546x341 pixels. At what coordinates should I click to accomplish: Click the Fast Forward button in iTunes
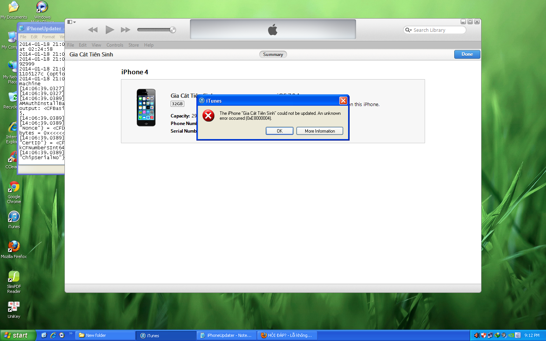126,30
